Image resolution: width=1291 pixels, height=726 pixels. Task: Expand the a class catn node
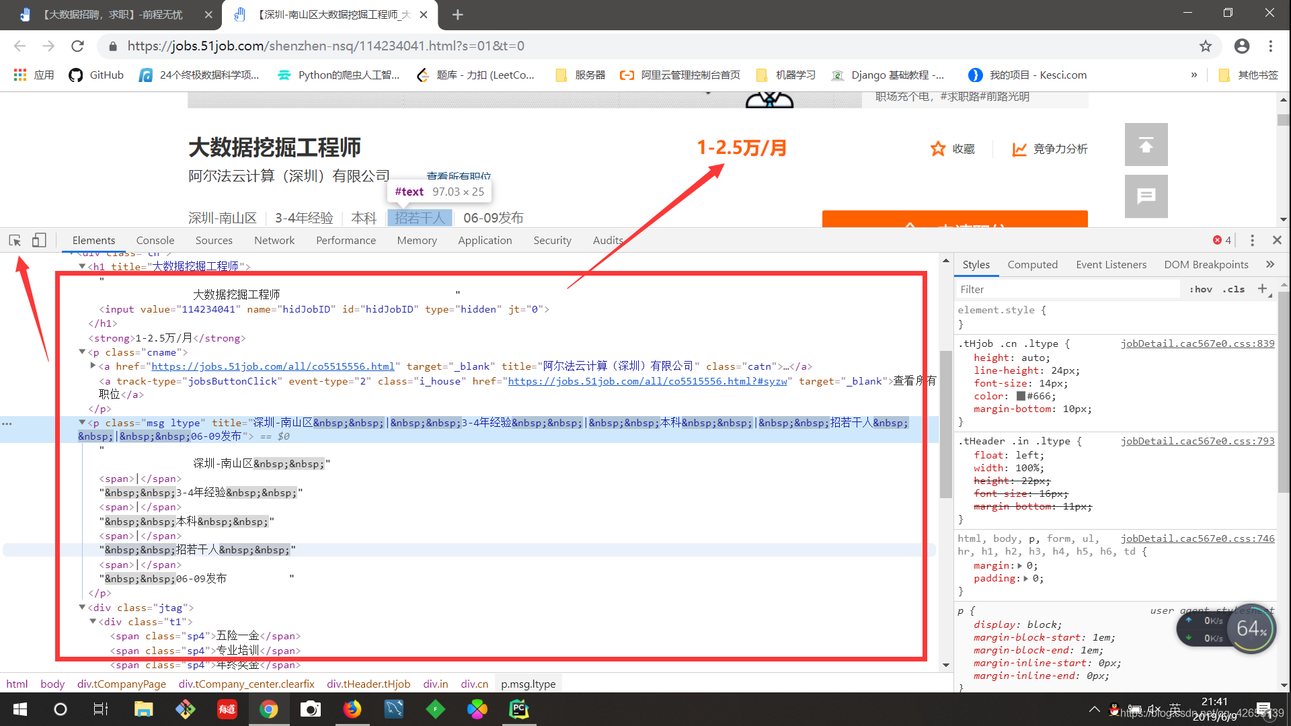93,366
